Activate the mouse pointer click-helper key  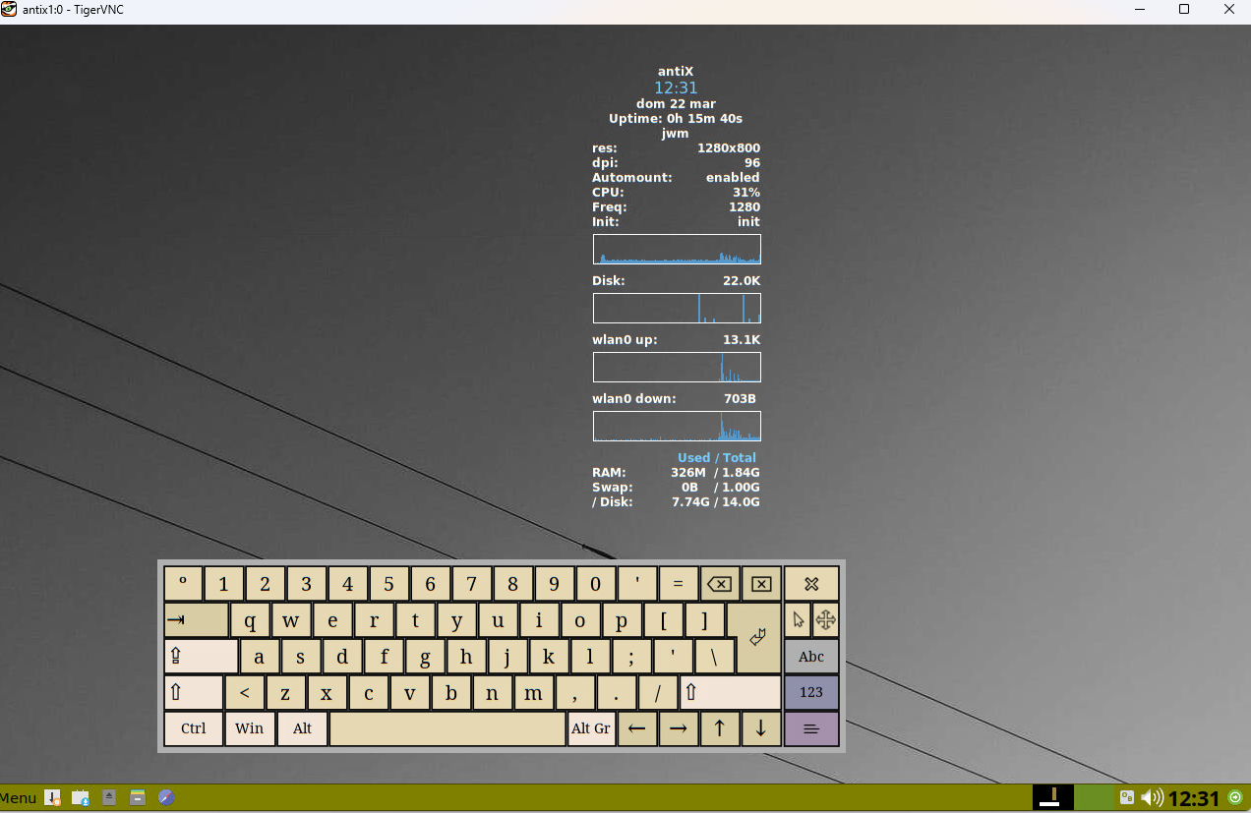[x=798, y=620]
